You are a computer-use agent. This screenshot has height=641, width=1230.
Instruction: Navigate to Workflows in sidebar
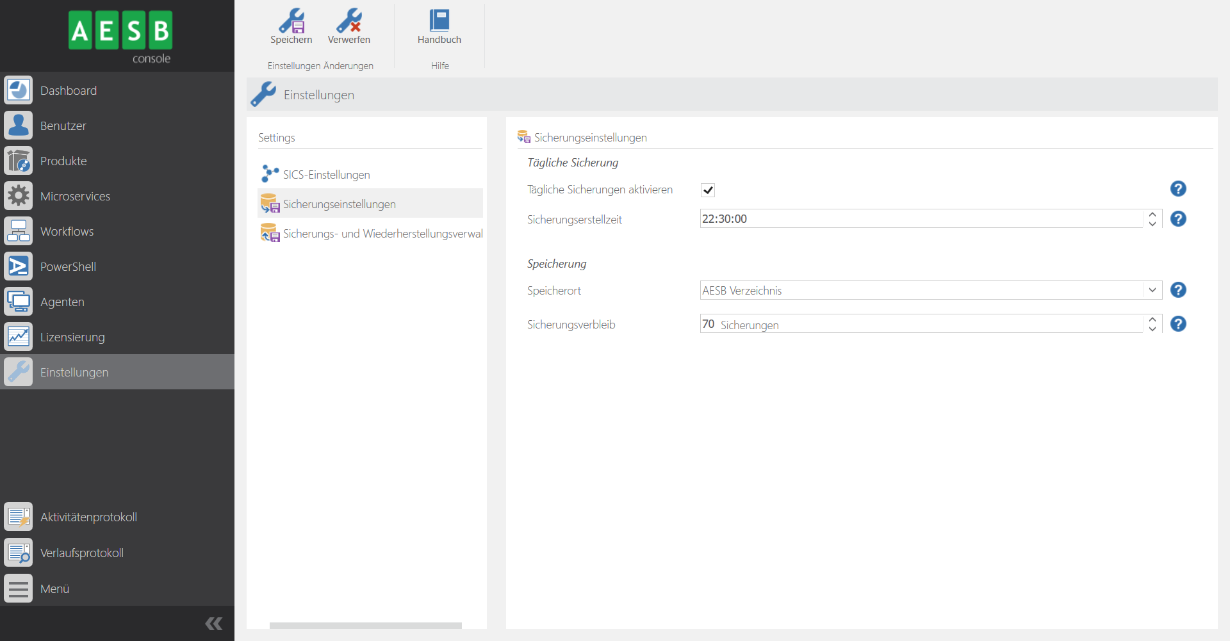(67, 232)
